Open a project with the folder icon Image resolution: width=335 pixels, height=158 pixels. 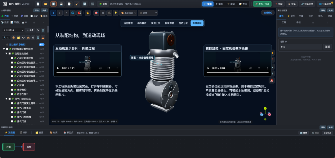coord(46,4)
